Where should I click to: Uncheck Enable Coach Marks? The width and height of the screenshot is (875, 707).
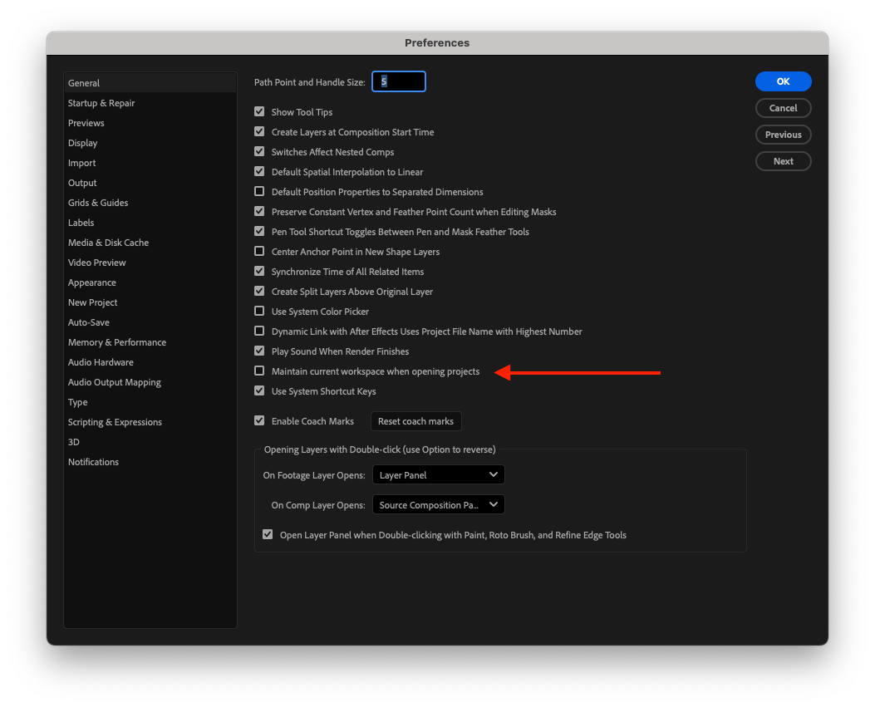259,421
